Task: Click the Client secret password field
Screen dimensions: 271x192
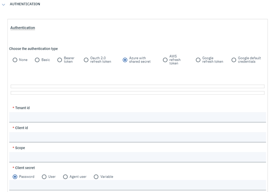Action: (x=137, y=185)
